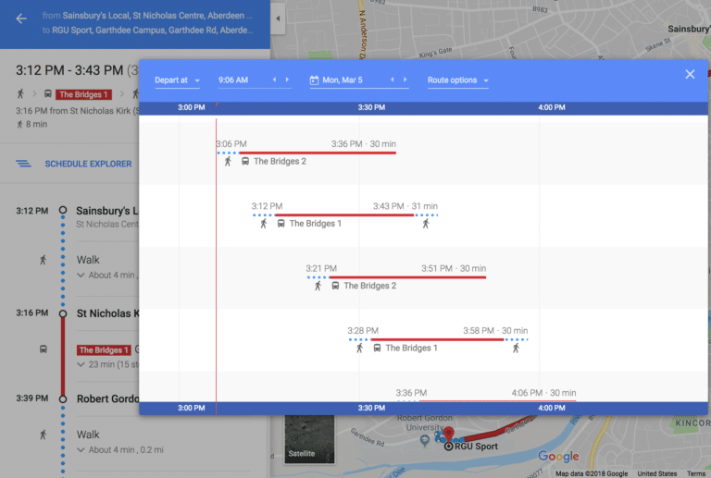The height and width of the screenshot is (478, 711).
Task: Step time later with right arrow
Action: (x=287, y=80)
